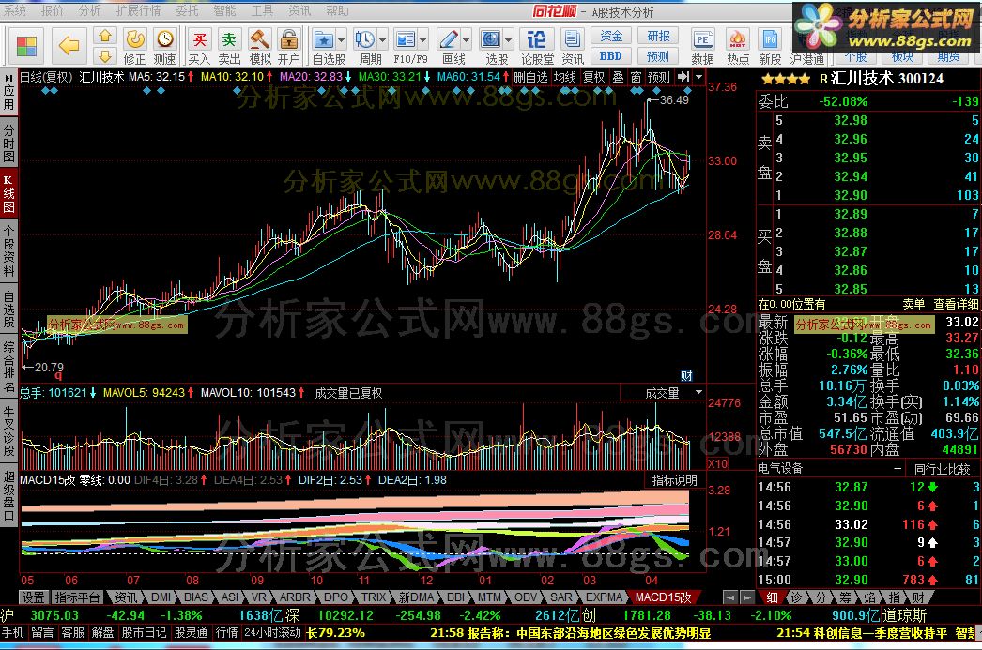
Task: Open the 报价 menu
Action: coord(52,10)
